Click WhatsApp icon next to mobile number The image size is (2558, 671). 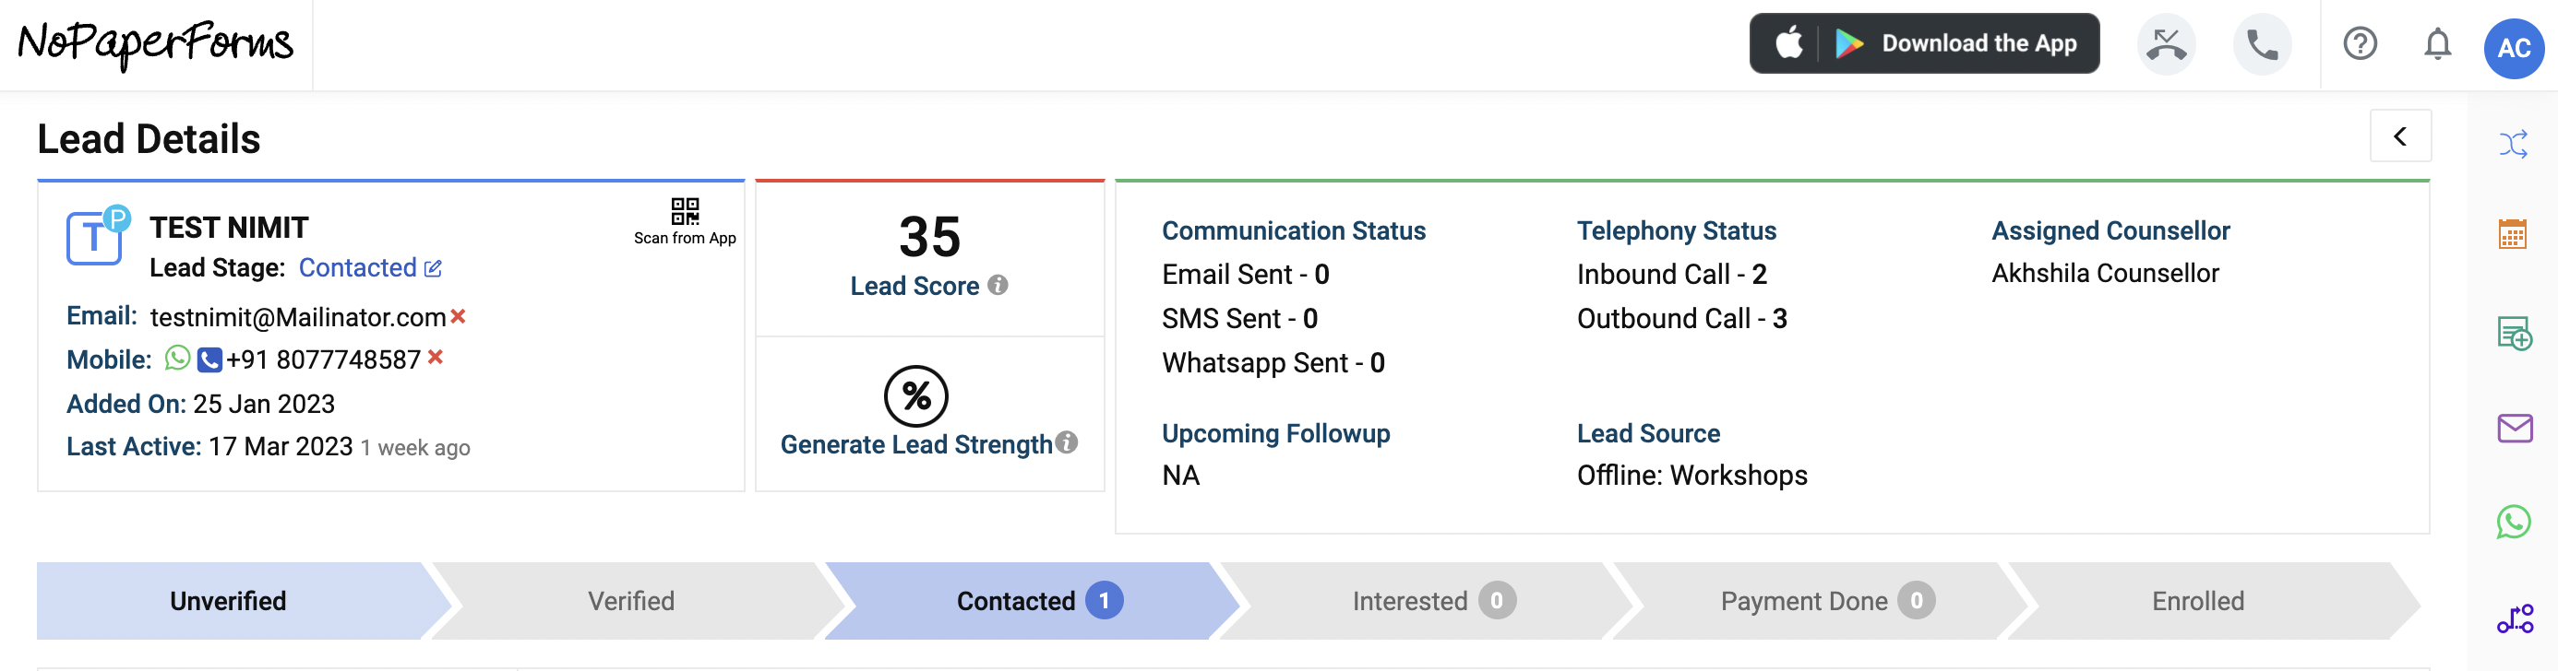[x=177, y=359]
